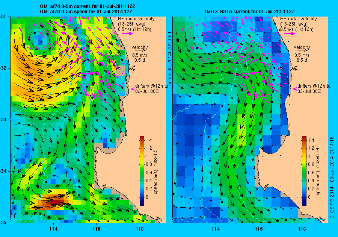338x237 pixels.
Task: Click '02-Jul 00Z' text in right panel
Action: coord(309,91)
